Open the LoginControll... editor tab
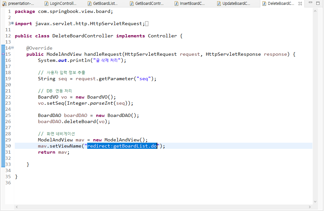 click(61, 4)
